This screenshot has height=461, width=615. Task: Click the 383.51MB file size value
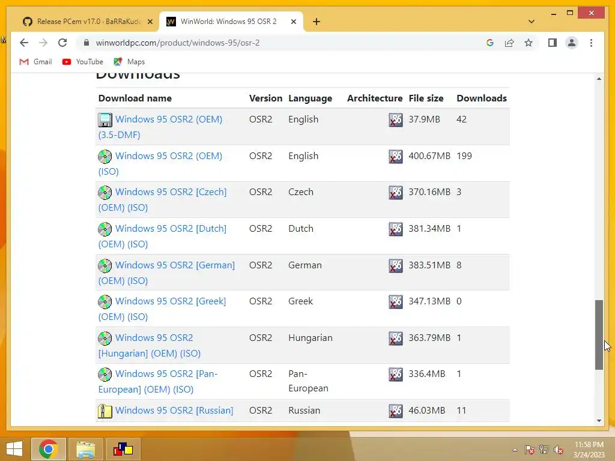[429, 265]
